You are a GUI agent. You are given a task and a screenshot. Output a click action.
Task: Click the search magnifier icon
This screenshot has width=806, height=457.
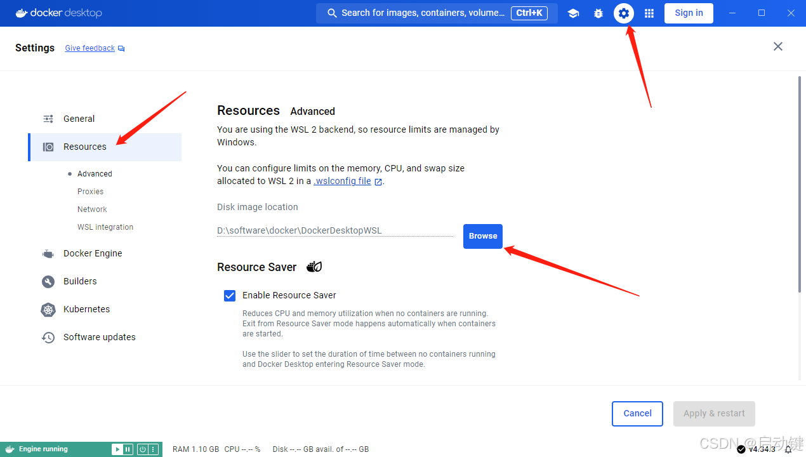[332, 13]
